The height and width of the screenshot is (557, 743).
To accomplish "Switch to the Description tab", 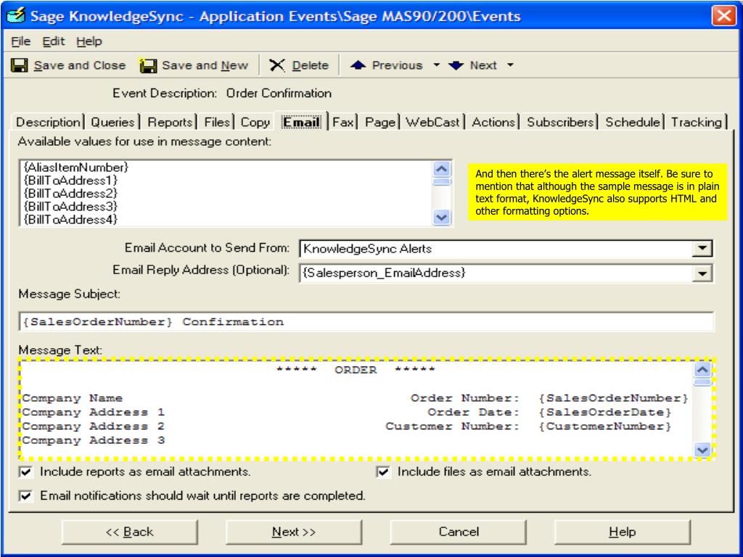I will (x=48, y=122).
